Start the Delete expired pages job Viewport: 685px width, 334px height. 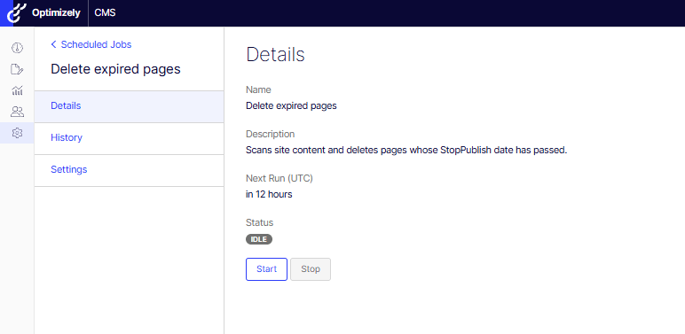[266, 269]
